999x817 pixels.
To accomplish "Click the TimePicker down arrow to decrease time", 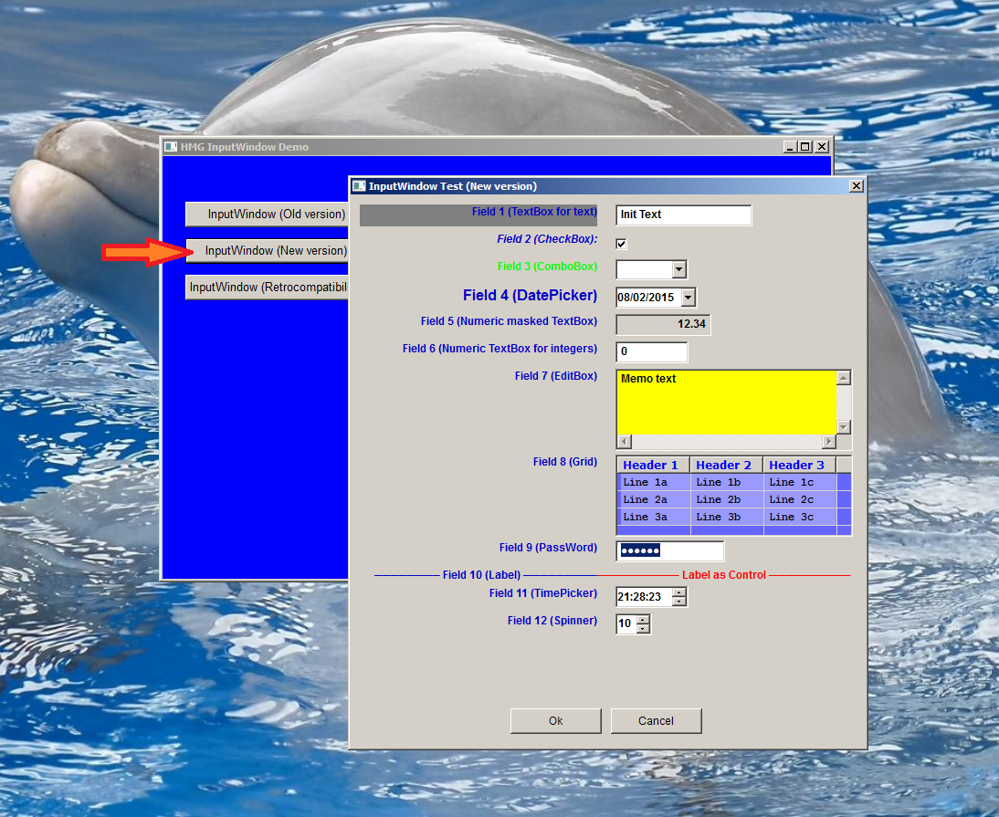I will (679, 599).
